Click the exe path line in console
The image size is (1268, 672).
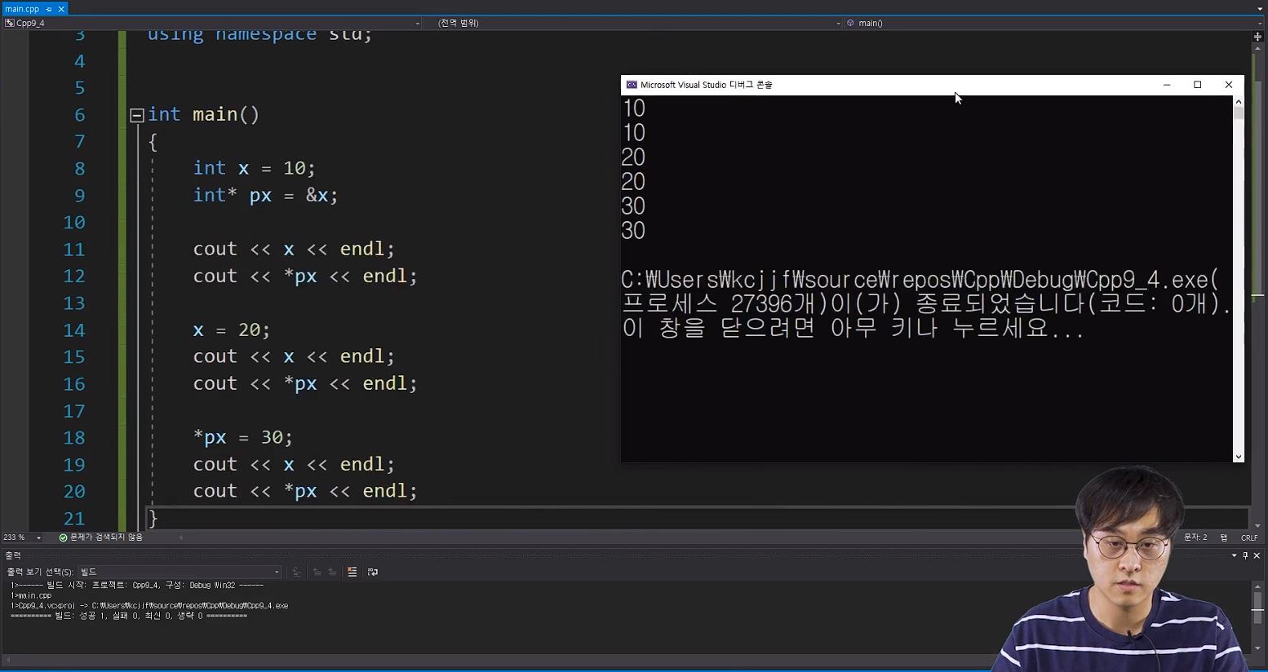pyautogui.click(x=920, y=280)
